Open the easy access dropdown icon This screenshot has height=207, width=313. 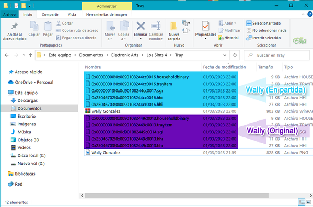tap(186, 30)
